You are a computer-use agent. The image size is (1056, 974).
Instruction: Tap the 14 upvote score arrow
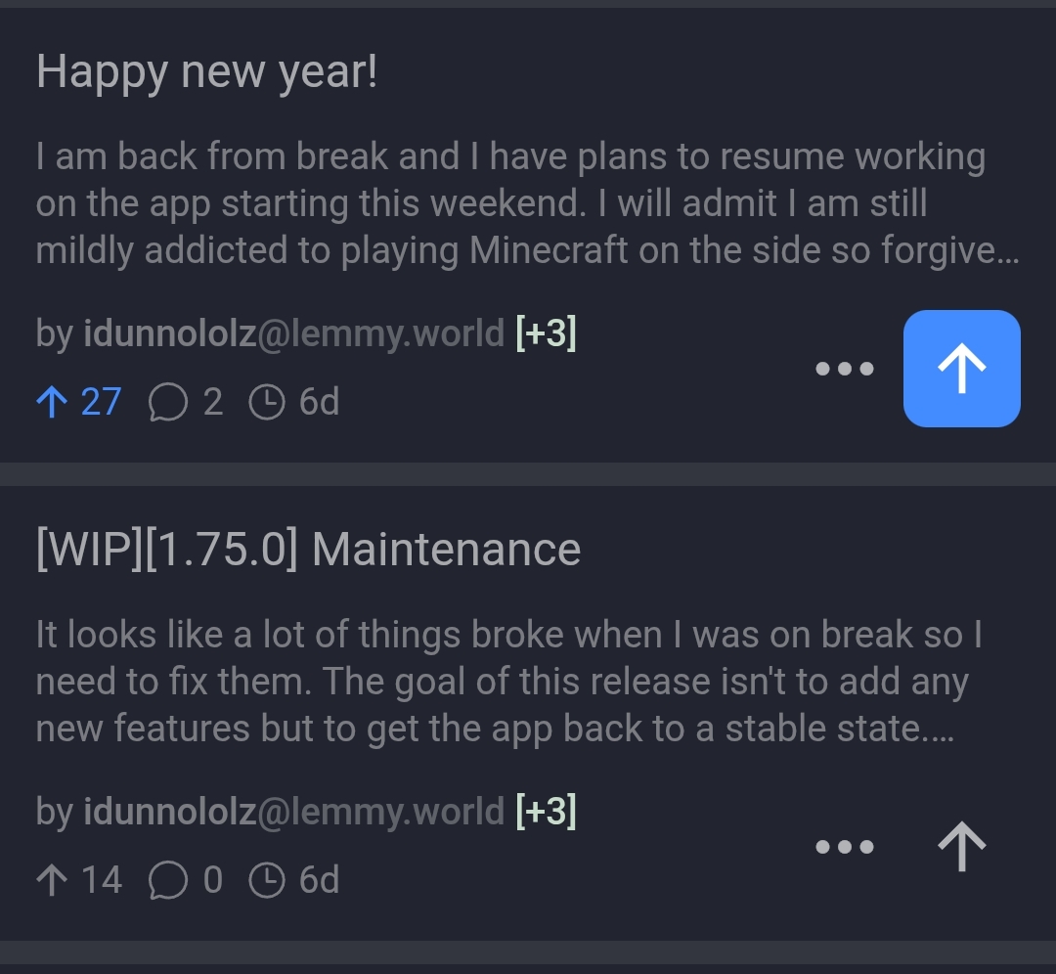point(51,880)
